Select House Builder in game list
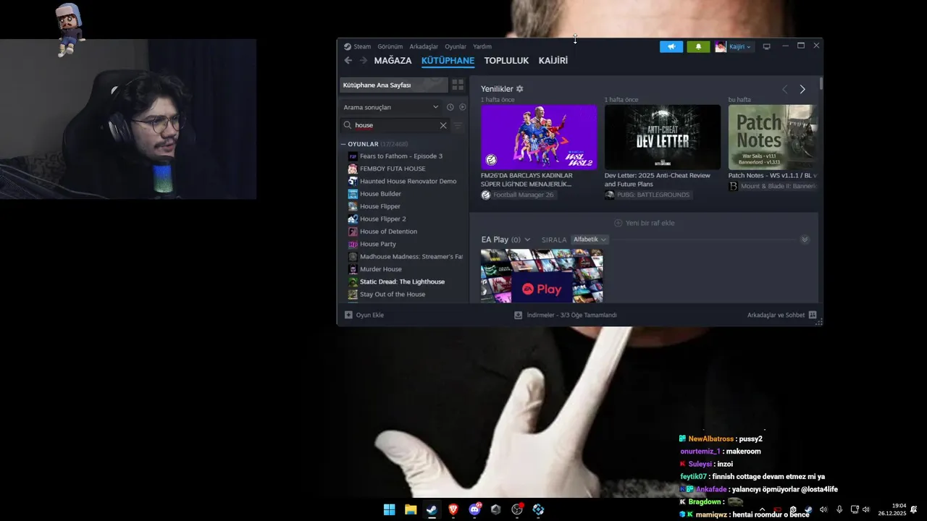 coord(380,194)
